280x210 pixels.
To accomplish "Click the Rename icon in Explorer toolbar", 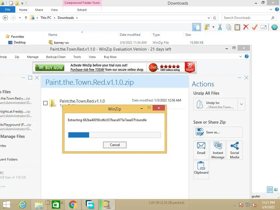I will click(264, 27).
